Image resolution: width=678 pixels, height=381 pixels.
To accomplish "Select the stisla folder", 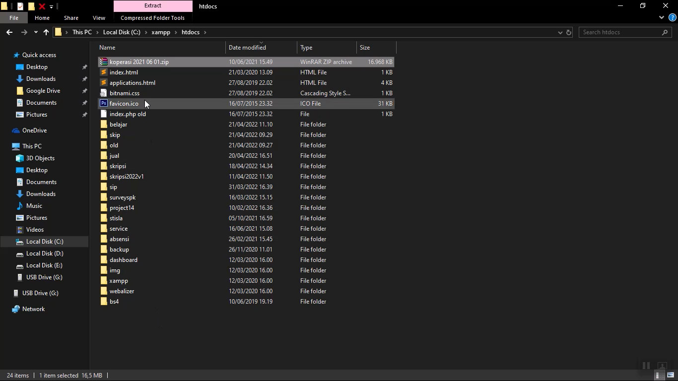I will (246, 218).
